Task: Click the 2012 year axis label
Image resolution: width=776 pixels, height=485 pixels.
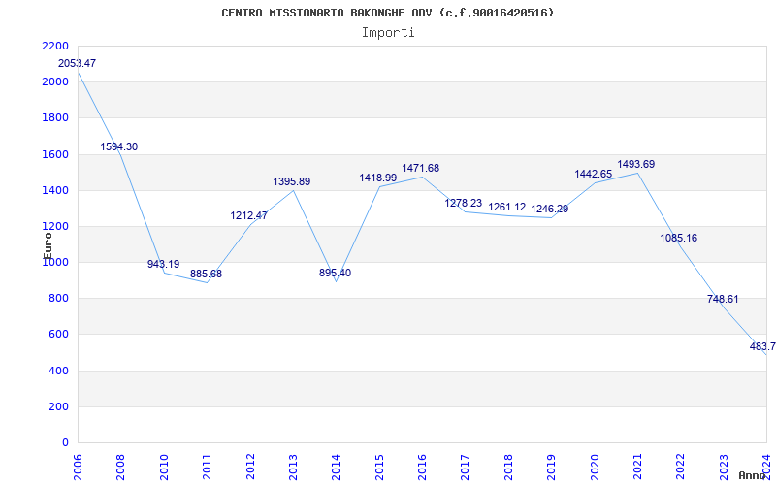Action: [250, 467]
